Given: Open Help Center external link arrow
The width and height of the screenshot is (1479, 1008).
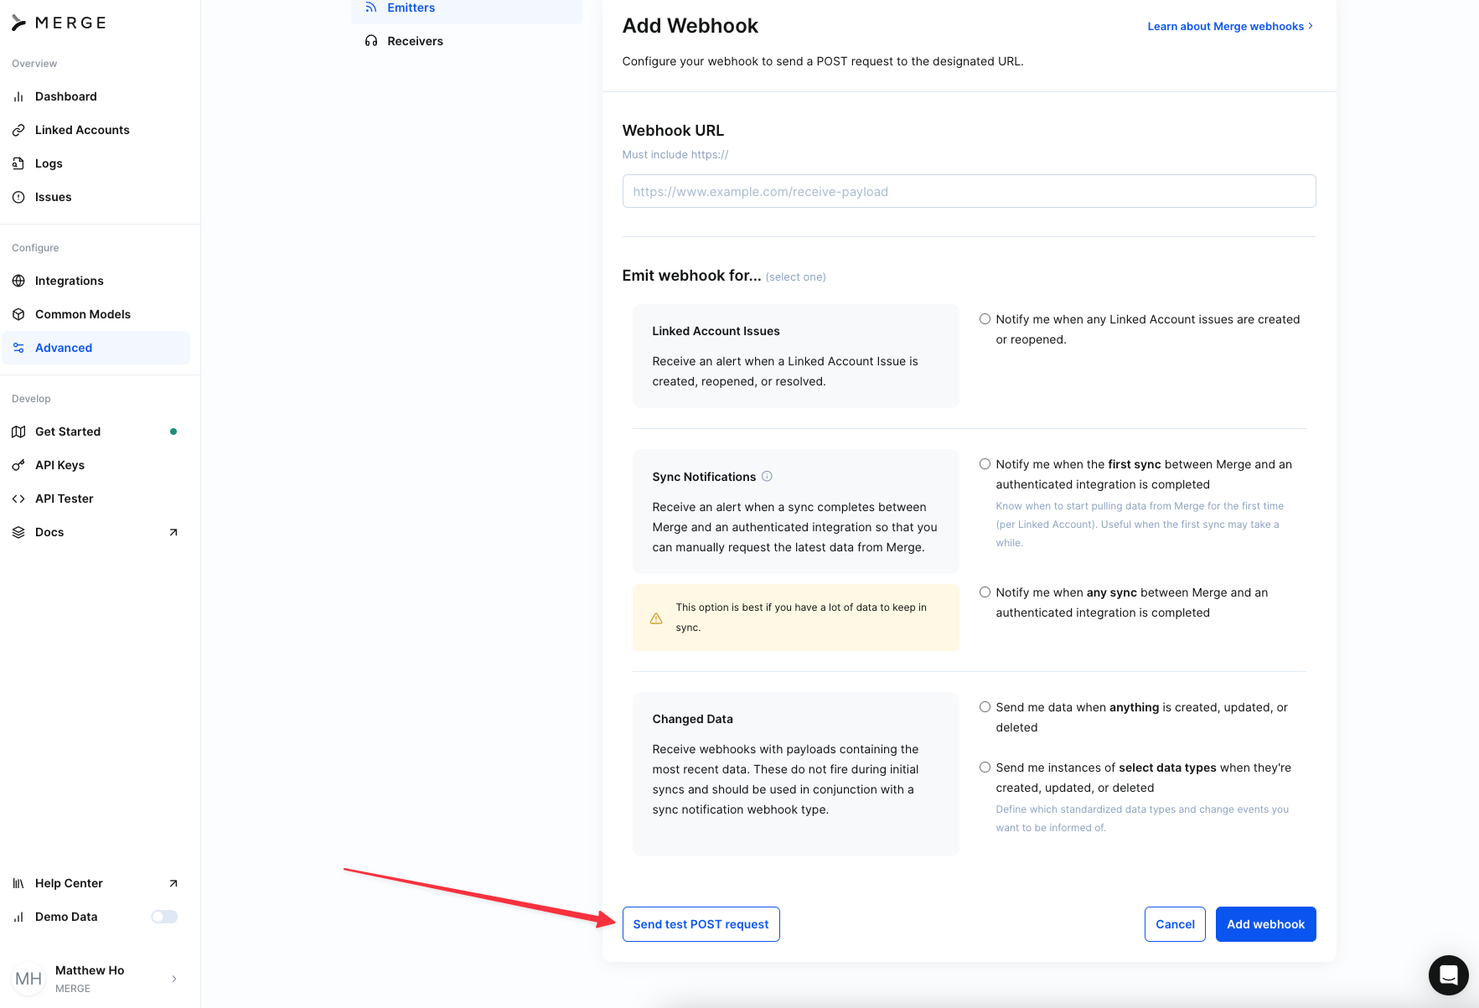Looking at the screenshot, I should point(173,883).
